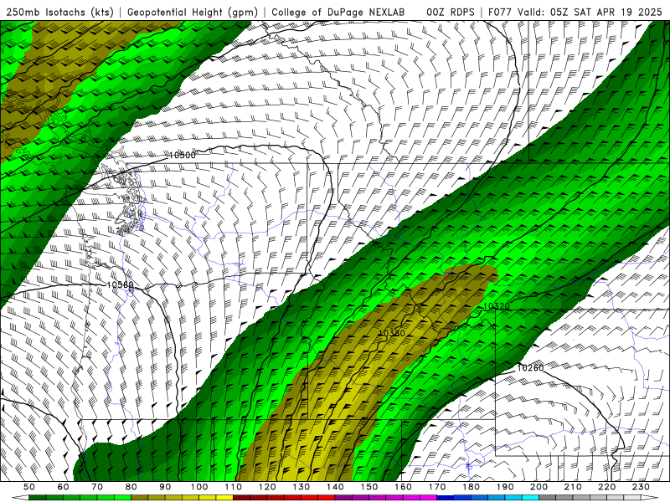Screen dimensions: 670x502
Task: Click the 10260 height contour label
Action: (x=531, y=367)
